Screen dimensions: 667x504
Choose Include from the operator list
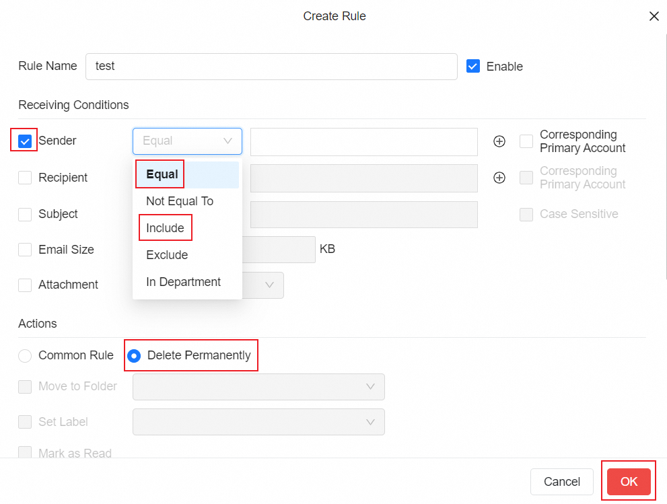pyautogui.click(x=165, y=228)
